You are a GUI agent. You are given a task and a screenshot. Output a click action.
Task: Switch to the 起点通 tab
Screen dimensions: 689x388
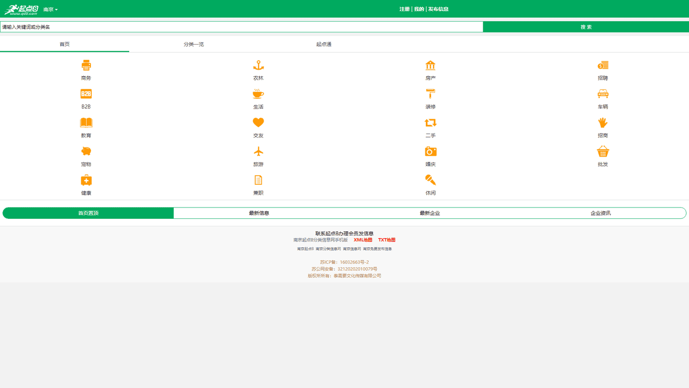(323, 44)
